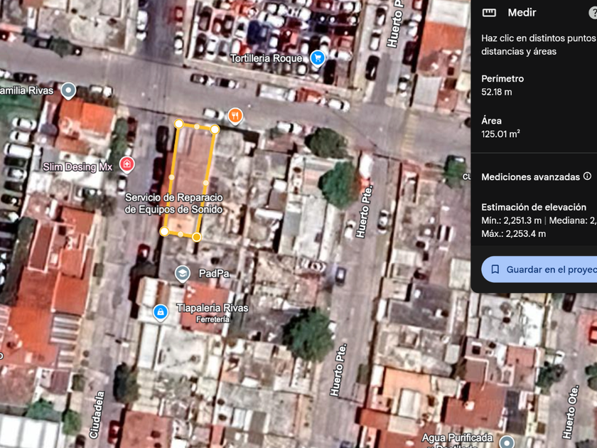The image size is (597, 448).
Task: Open the Slim Desing Mx red pin
Action: (x=127, y=165)
